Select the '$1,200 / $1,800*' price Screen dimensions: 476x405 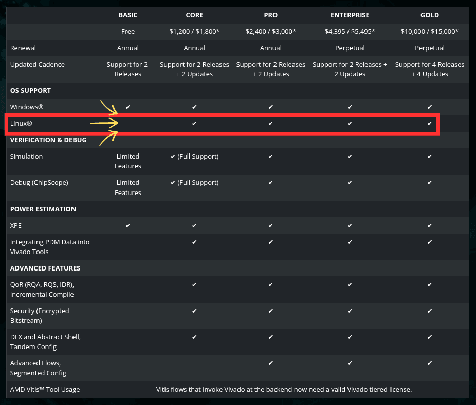coord(194,31)
